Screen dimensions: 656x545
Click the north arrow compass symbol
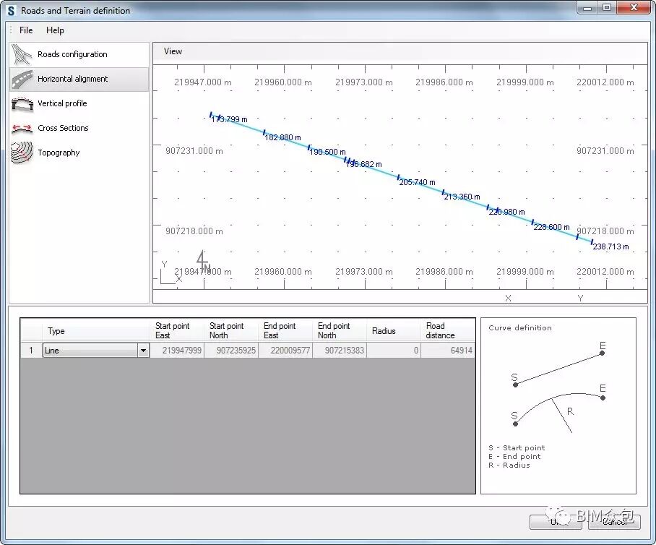[204, 262]
